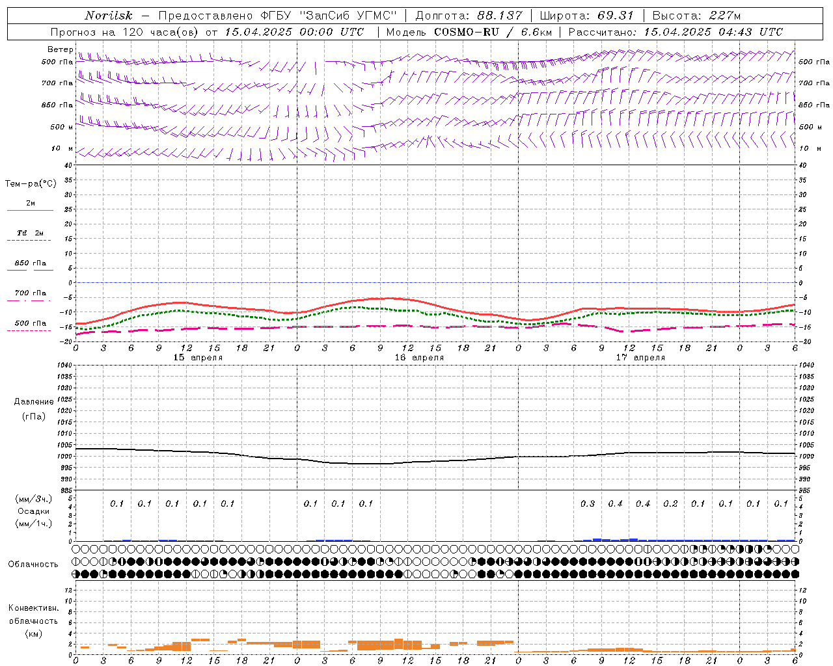This screenshot has width=833, height=666.
Task: Click the '15 апреля' date label
Action: pyautogui.click(x=198, y=358)
